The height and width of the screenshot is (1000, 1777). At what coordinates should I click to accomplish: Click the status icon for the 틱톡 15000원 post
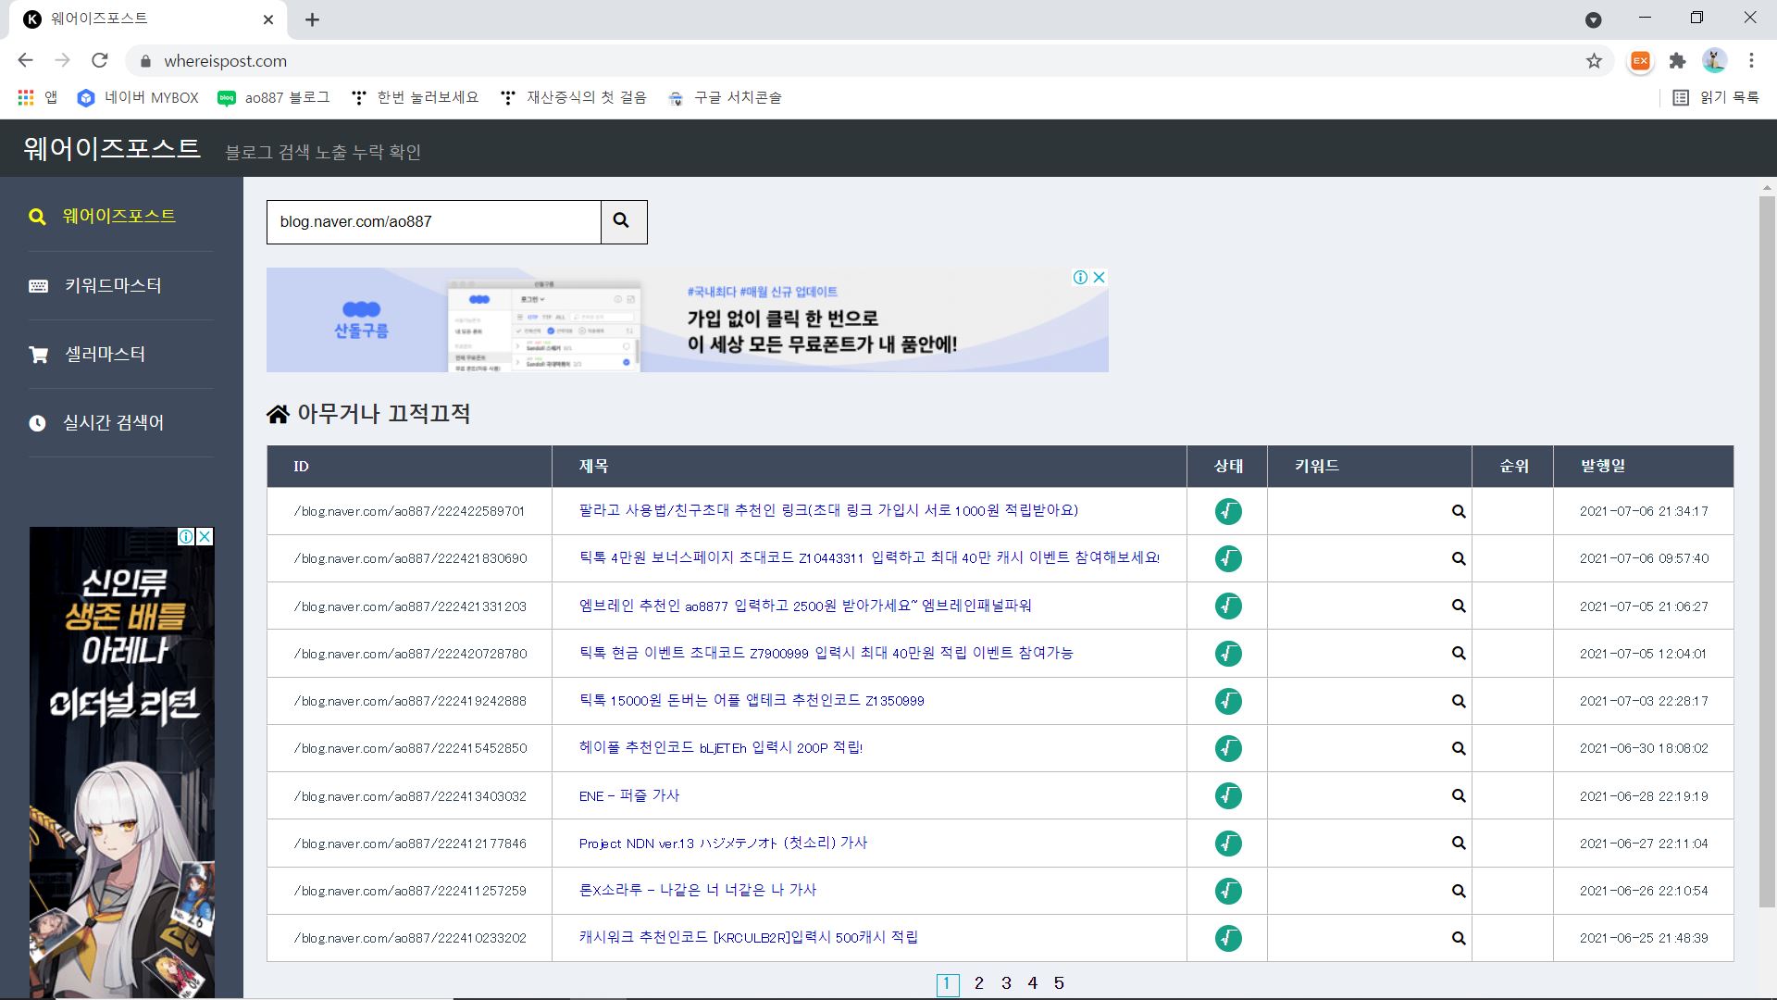(x=1228, y=701)
